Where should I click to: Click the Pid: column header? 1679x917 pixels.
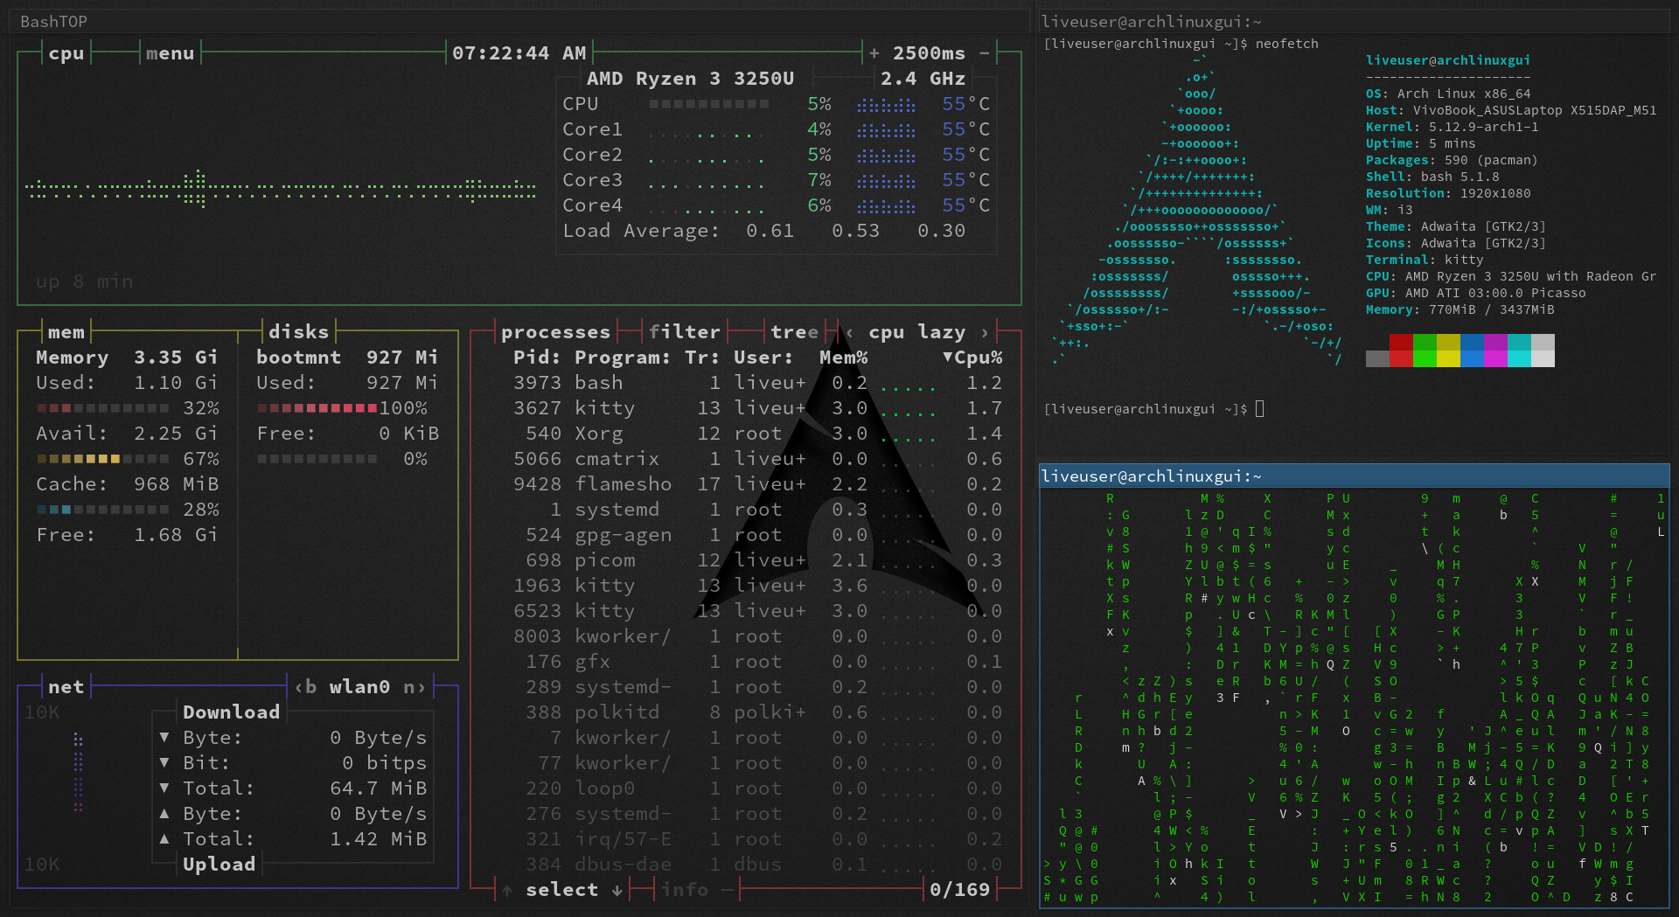(x=537, y=357)
